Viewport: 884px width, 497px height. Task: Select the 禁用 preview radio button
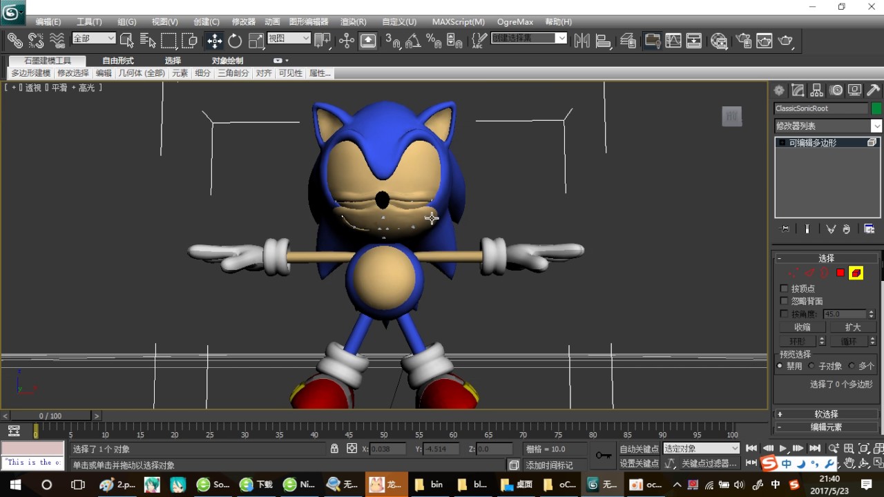click(780, 366)
